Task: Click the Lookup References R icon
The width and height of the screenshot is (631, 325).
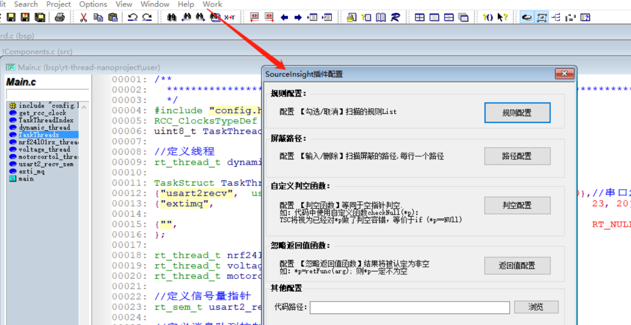Action: (395, 17)
